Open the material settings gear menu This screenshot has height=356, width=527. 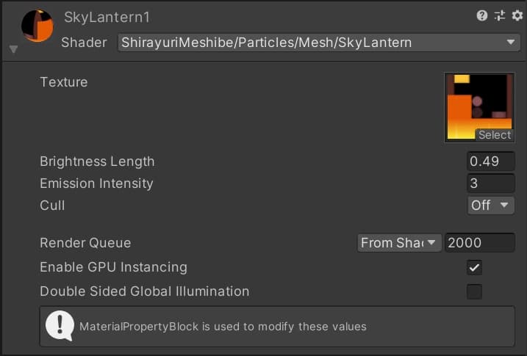pos(516,15)
